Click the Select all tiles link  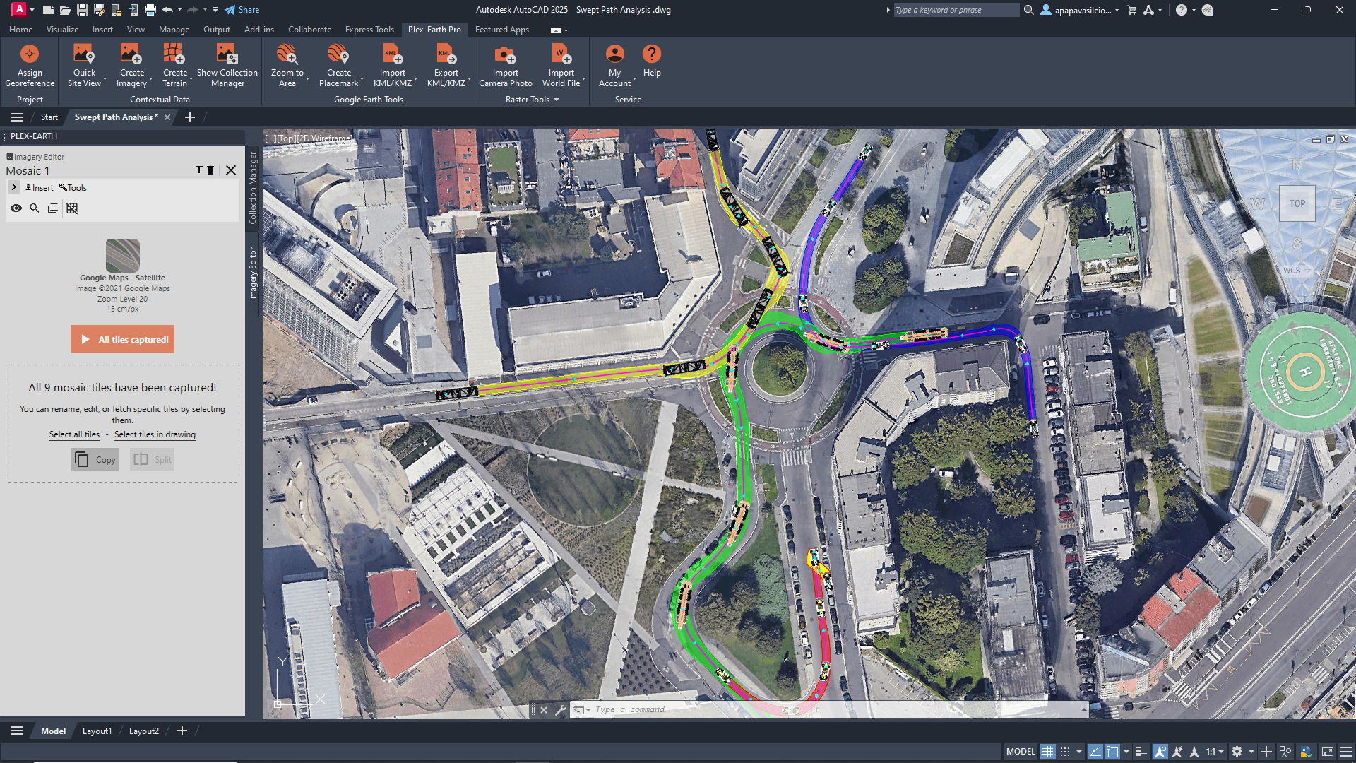pyautogui.click(x=73, y=434)
